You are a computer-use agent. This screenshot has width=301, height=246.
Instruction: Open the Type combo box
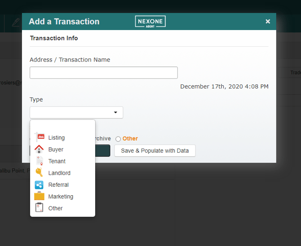72,112
